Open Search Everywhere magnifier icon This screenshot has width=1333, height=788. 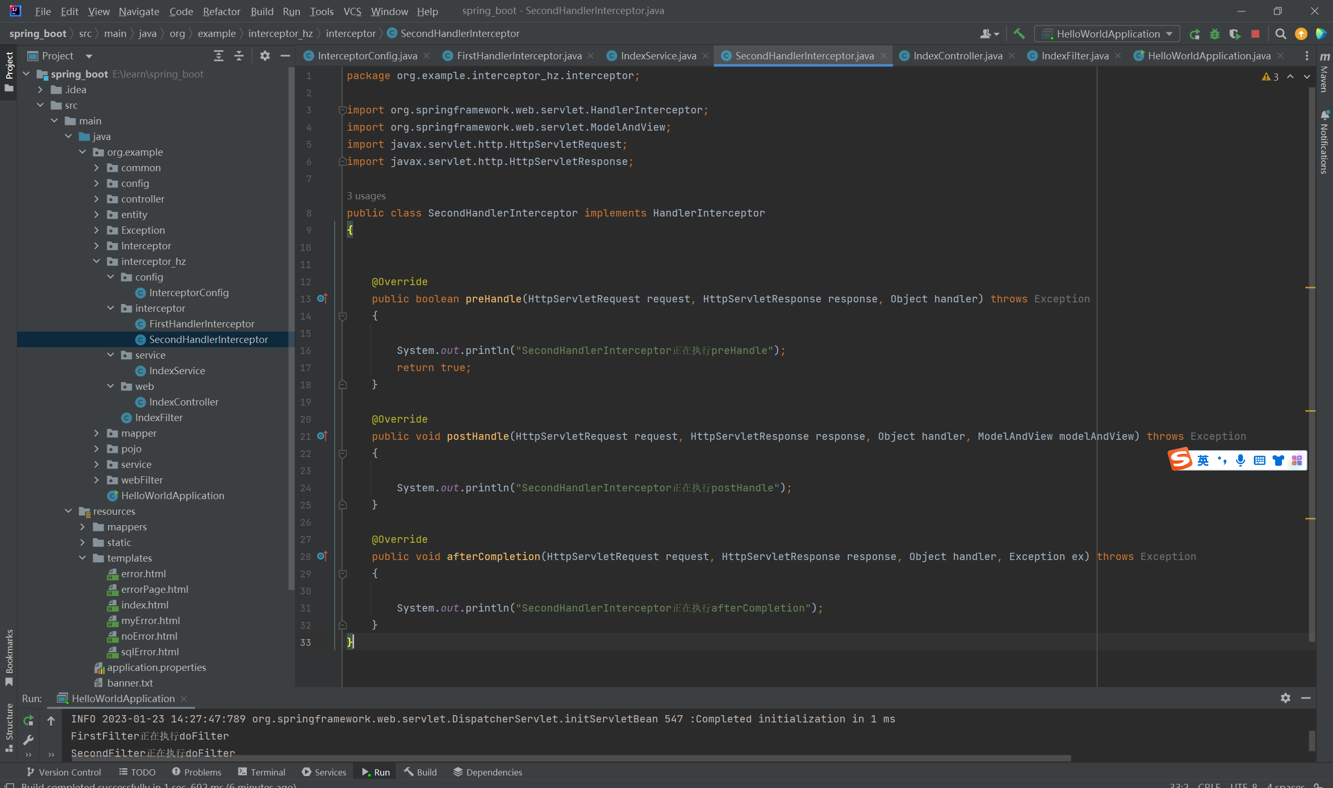(x=1280, y=34)
